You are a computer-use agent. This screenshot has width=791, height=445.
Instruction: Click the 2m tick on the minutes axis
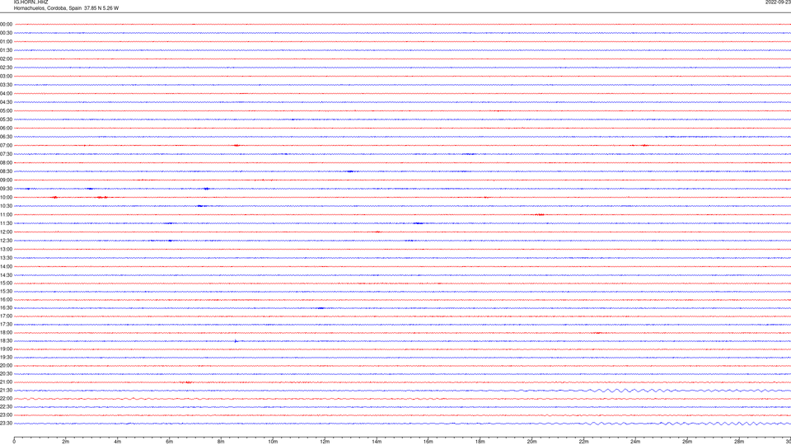point(66,442)
